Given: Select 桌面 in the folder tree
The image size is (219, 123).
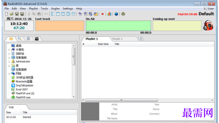Looking at the screenshot, I should coord(19,46).
